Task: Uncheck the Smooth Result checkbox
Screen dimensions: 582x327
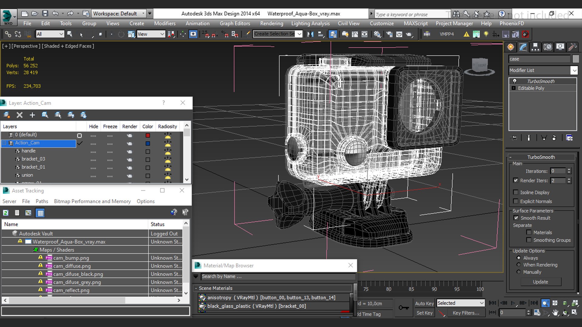Action: pos(516,218)
